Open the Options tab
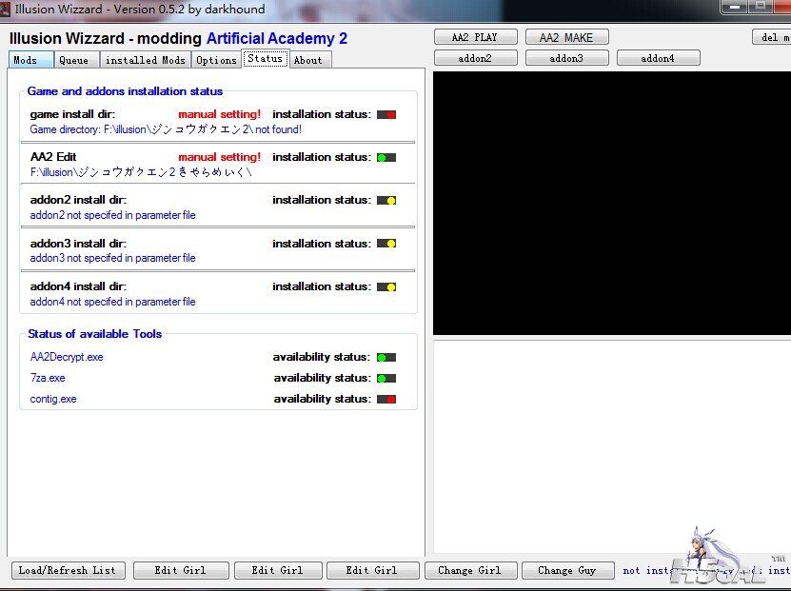The height and width of the screenshot is (591, 791). [x=216, y=60]
